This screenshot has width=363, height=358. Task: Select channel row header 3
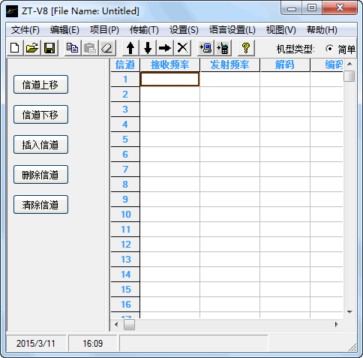[x=125, y=110]
